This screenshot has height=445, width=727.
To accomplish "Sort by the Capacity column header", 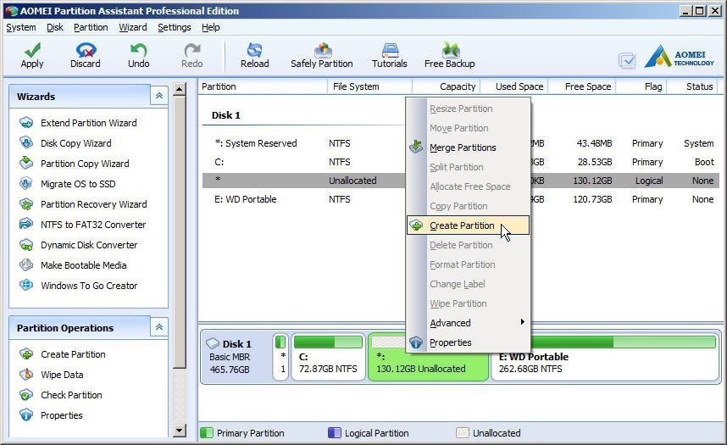I will point(446,86).
